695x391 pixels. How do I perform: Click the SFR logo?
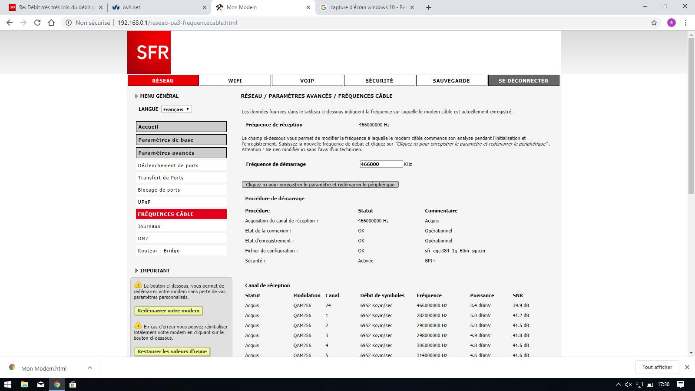[149, 53]
